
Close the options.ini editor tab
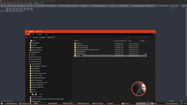pyautogui.click(x=117, y=6)
